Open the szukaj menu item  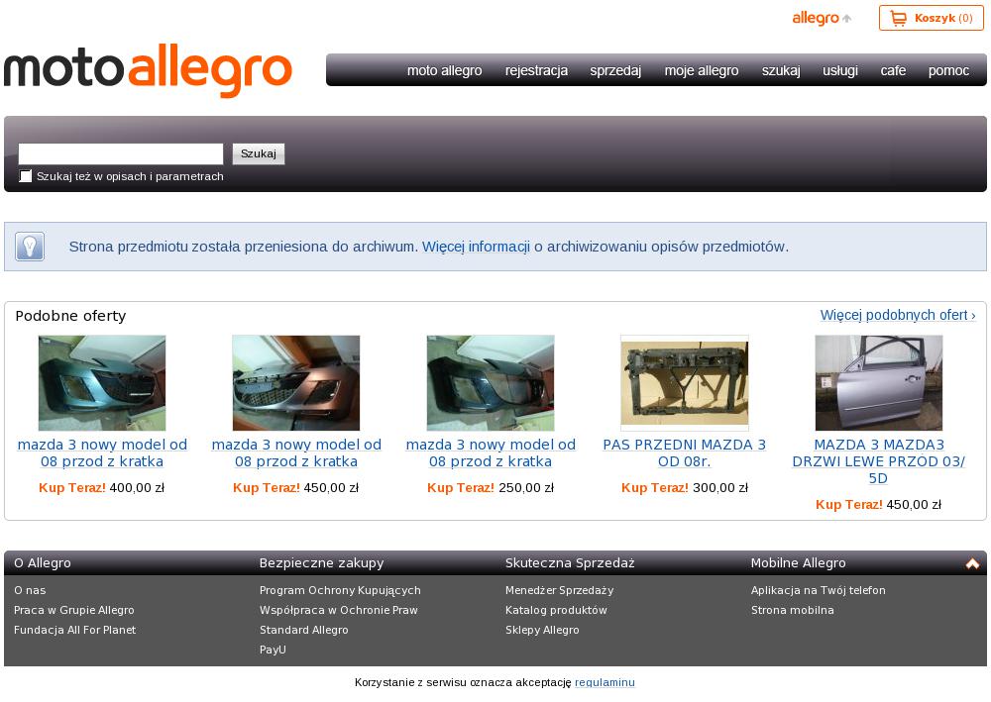coord(781,70)
